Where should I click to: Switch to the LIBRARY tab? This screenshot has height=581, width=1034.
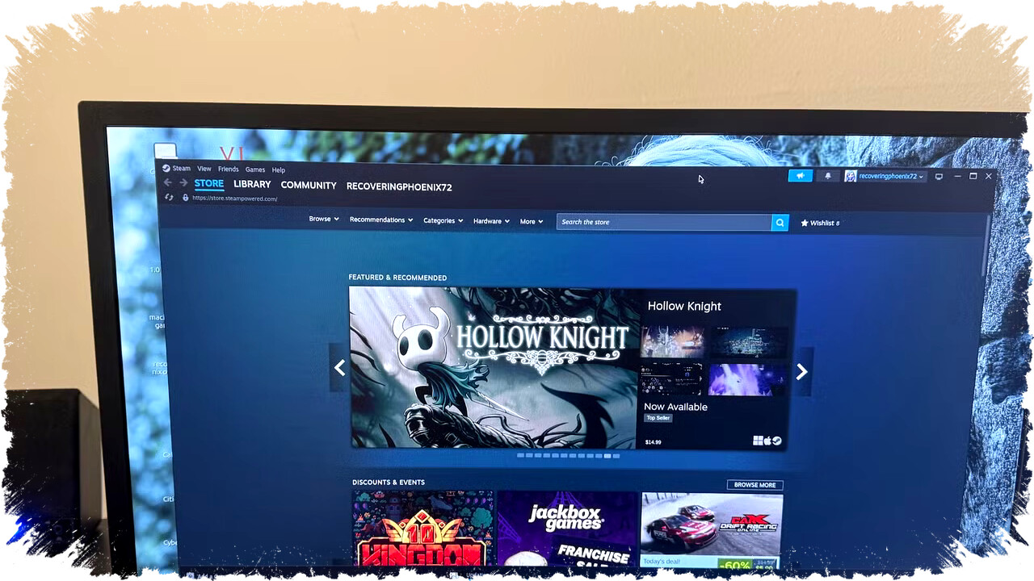[x=252, y=185]
